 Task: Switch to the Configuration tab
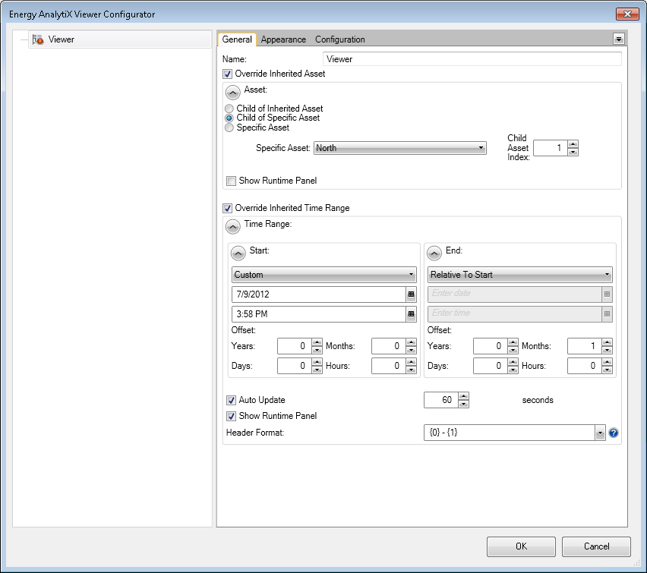pos(340,39)
